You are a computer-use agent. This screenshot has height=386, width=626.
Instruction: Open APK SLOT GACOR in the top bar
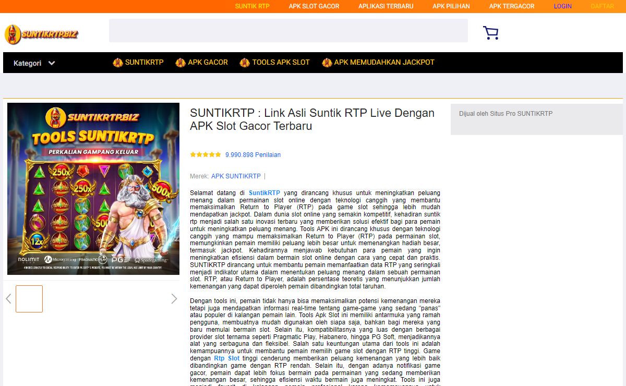coord(314,6)
